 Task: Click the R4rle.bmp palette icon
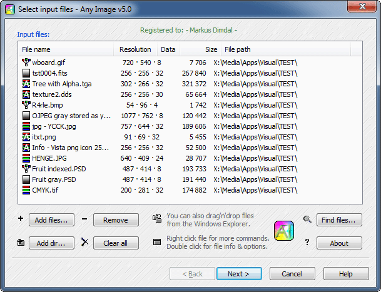[26, 105]
